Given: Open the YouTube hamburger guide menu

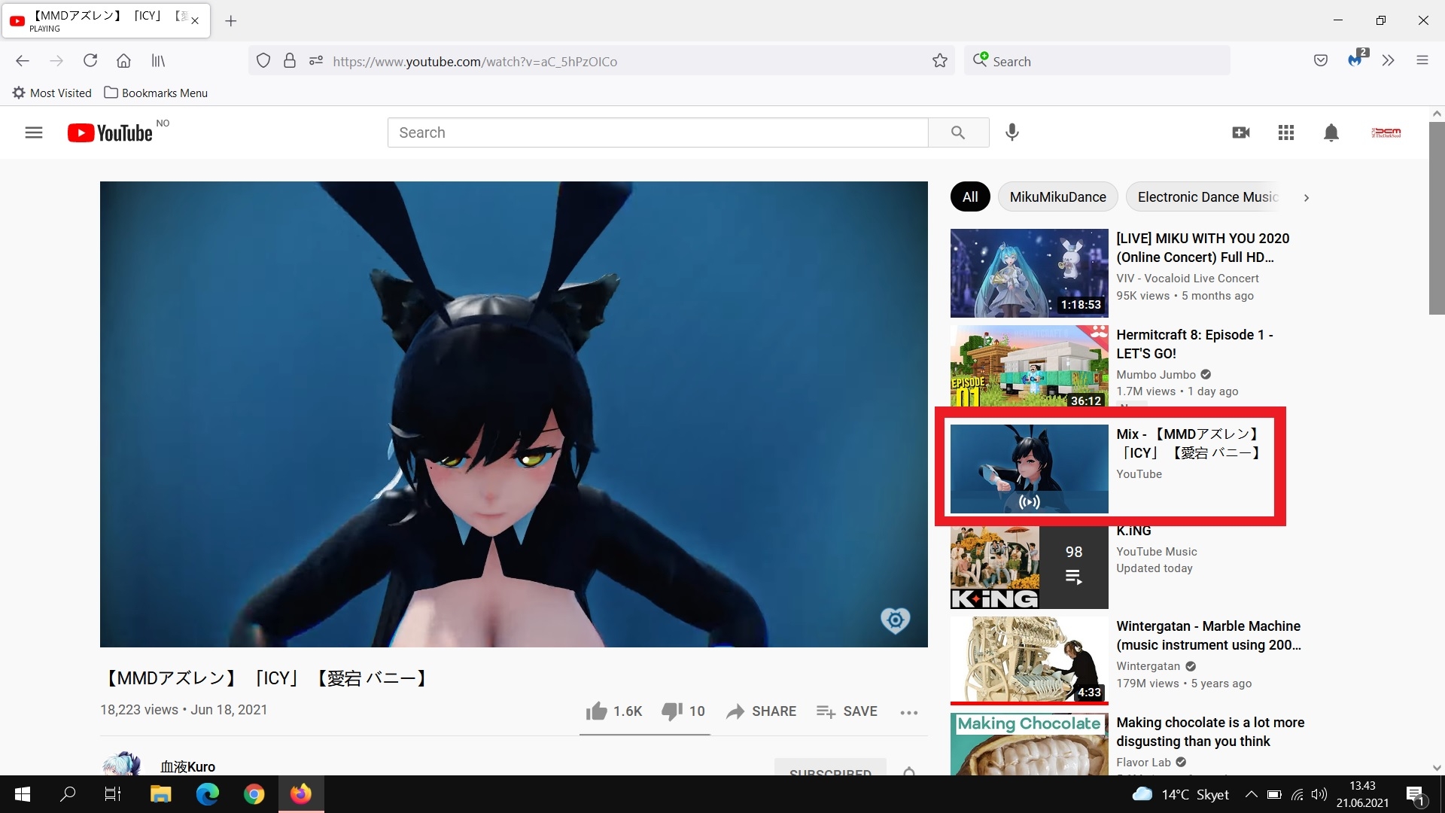Looking at the screenshot, I should click(x=34, y=133).
